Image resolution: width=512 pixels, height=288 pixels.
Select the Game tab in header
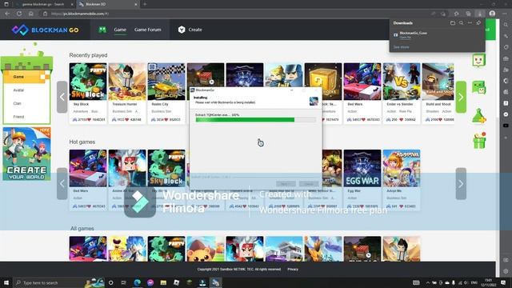pyautogui.click(x=120, y=30)
